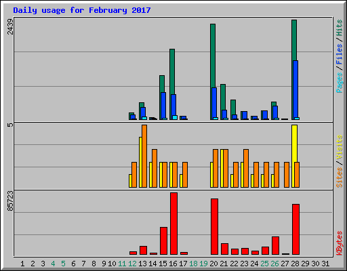This screenshot has width=347, height=271.
Task: Select day 24 on the x-axis
Action: pos(254,264)
